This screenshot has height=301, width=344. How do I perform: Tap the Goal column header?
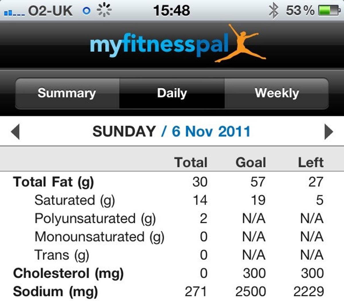[x=251, y=163]
